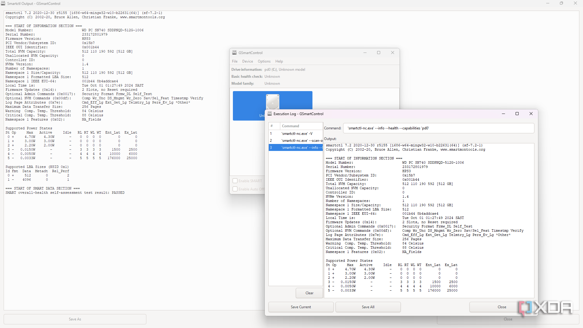This screenshot has height=328, width=583.
Task: Click the Drive information label text
Action: (x=247, y=70)
